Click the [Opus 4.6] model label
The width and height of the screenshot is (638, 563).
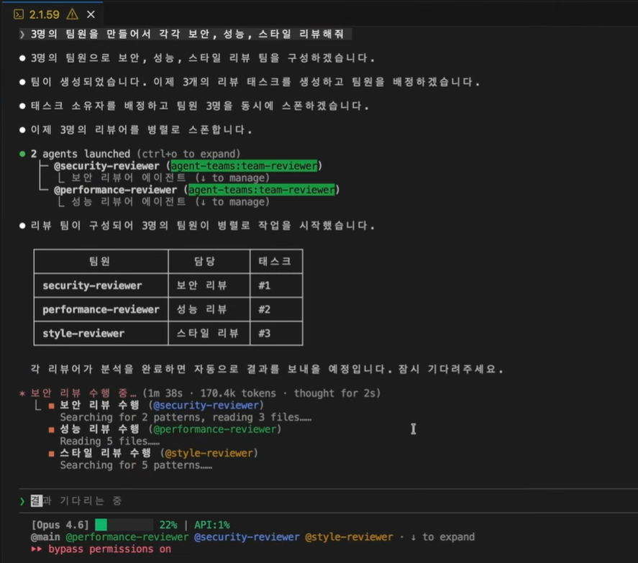tap(60, 525)
